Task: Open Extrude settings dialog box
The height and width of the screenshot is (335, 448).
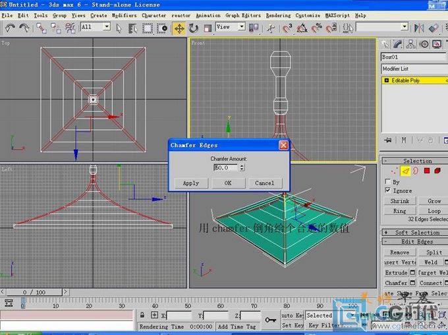Action: (x=412, y=272)
